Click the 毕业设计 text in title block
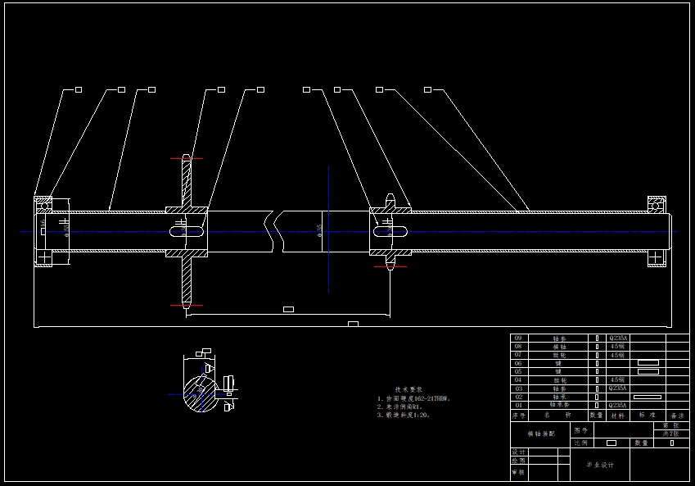Viewport: 695px width, 486px height. click(x=600, y=465)
